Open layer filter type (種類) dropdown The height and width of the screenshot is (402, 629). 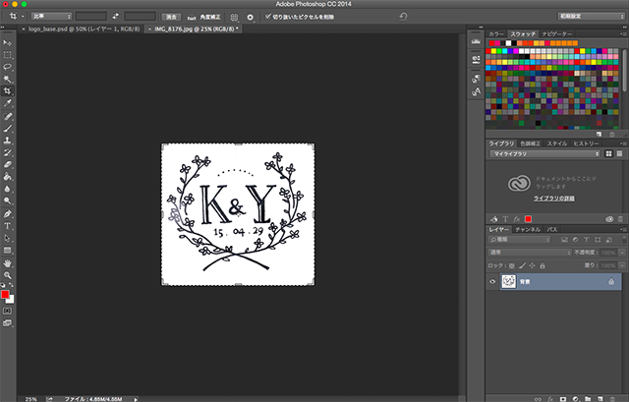(520, 240)
